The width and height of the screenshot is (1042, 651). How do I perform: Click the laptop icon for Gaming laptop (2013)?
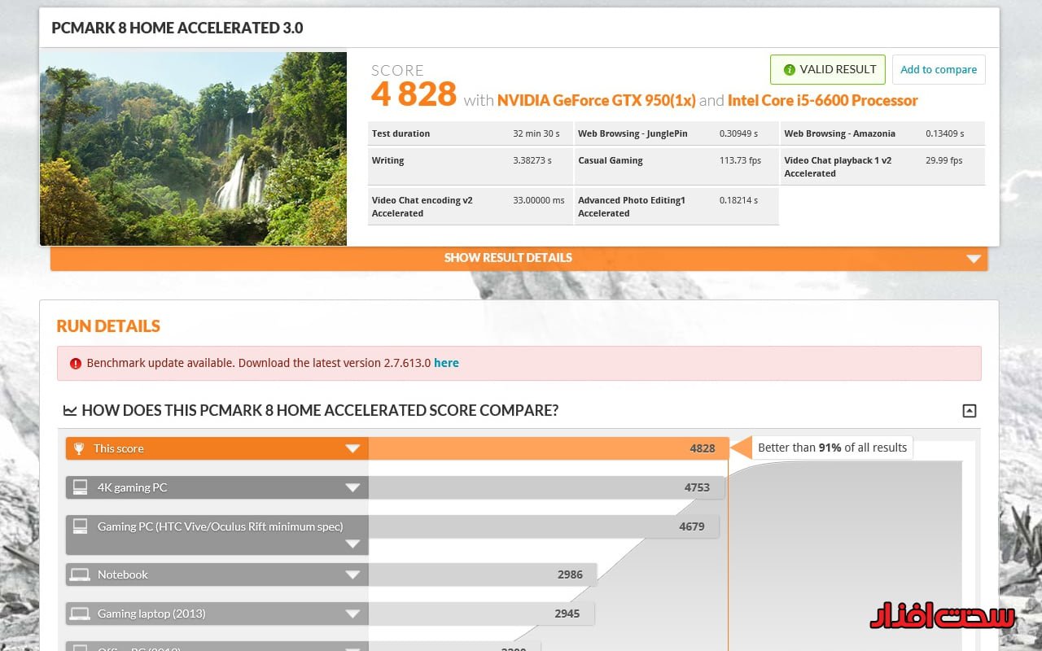tap(80, 614)
